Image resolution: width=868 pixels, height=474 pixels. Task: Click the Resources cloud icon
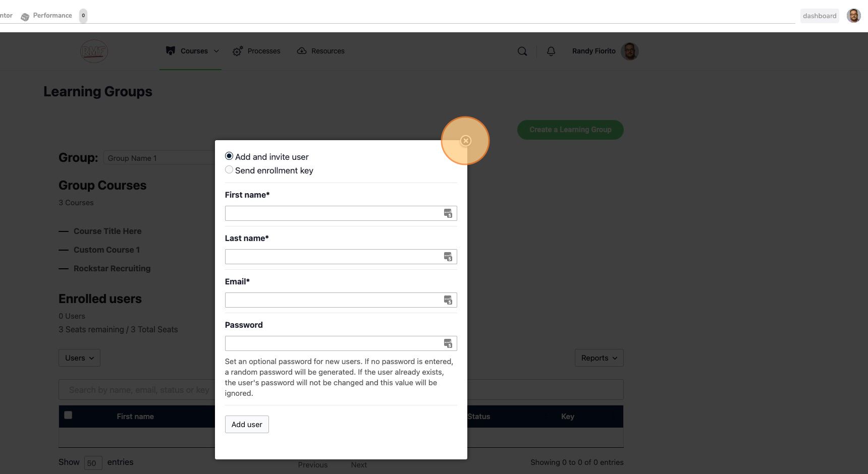point(302,51)
